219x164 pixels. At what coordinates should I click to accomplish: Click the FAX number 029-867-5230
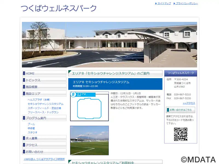pos(182,98)
